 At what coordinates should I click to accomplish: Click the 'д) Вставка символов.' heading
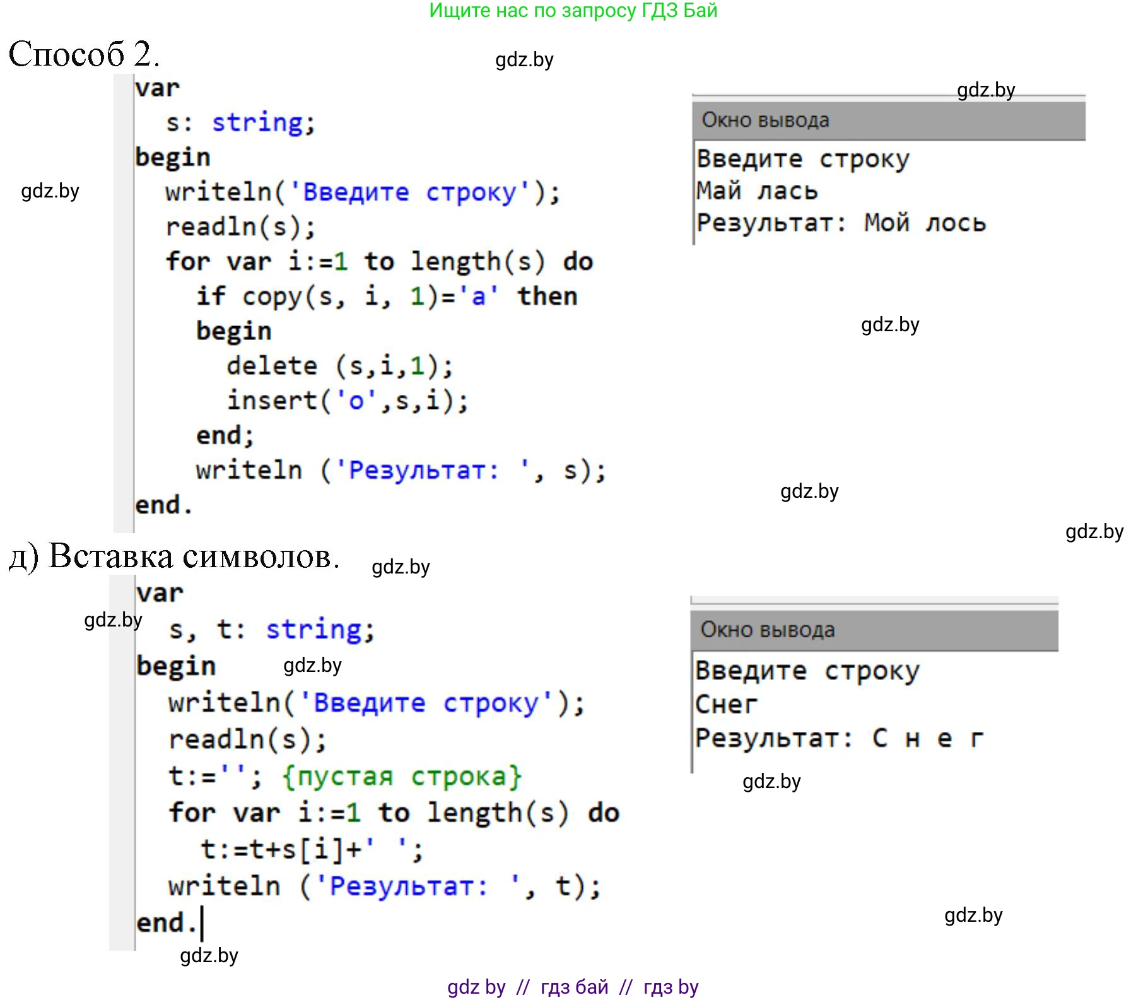pyautogui.click(x=175, y=556)
